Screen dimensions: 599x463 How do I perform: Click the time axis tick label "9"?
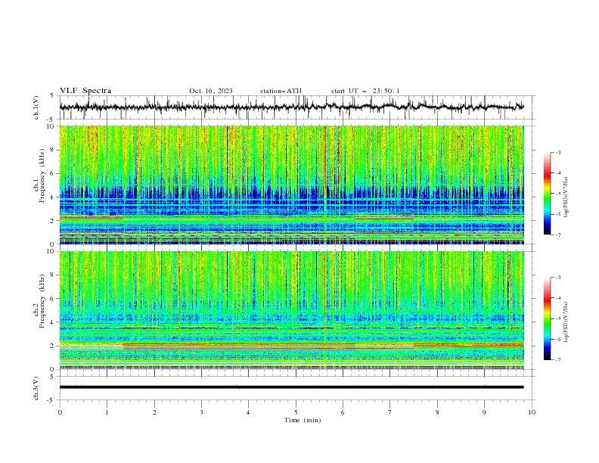pos(484,412)
